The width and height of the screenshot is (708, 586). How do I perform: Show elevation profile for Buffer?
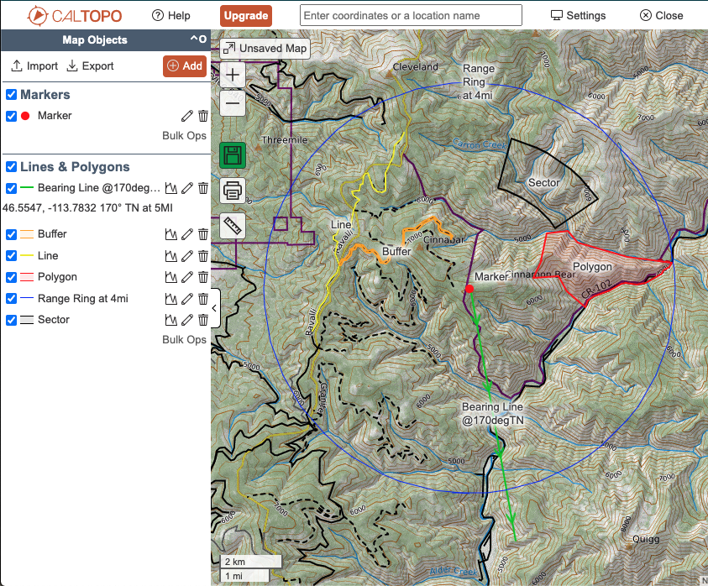(x=172, y=234)
